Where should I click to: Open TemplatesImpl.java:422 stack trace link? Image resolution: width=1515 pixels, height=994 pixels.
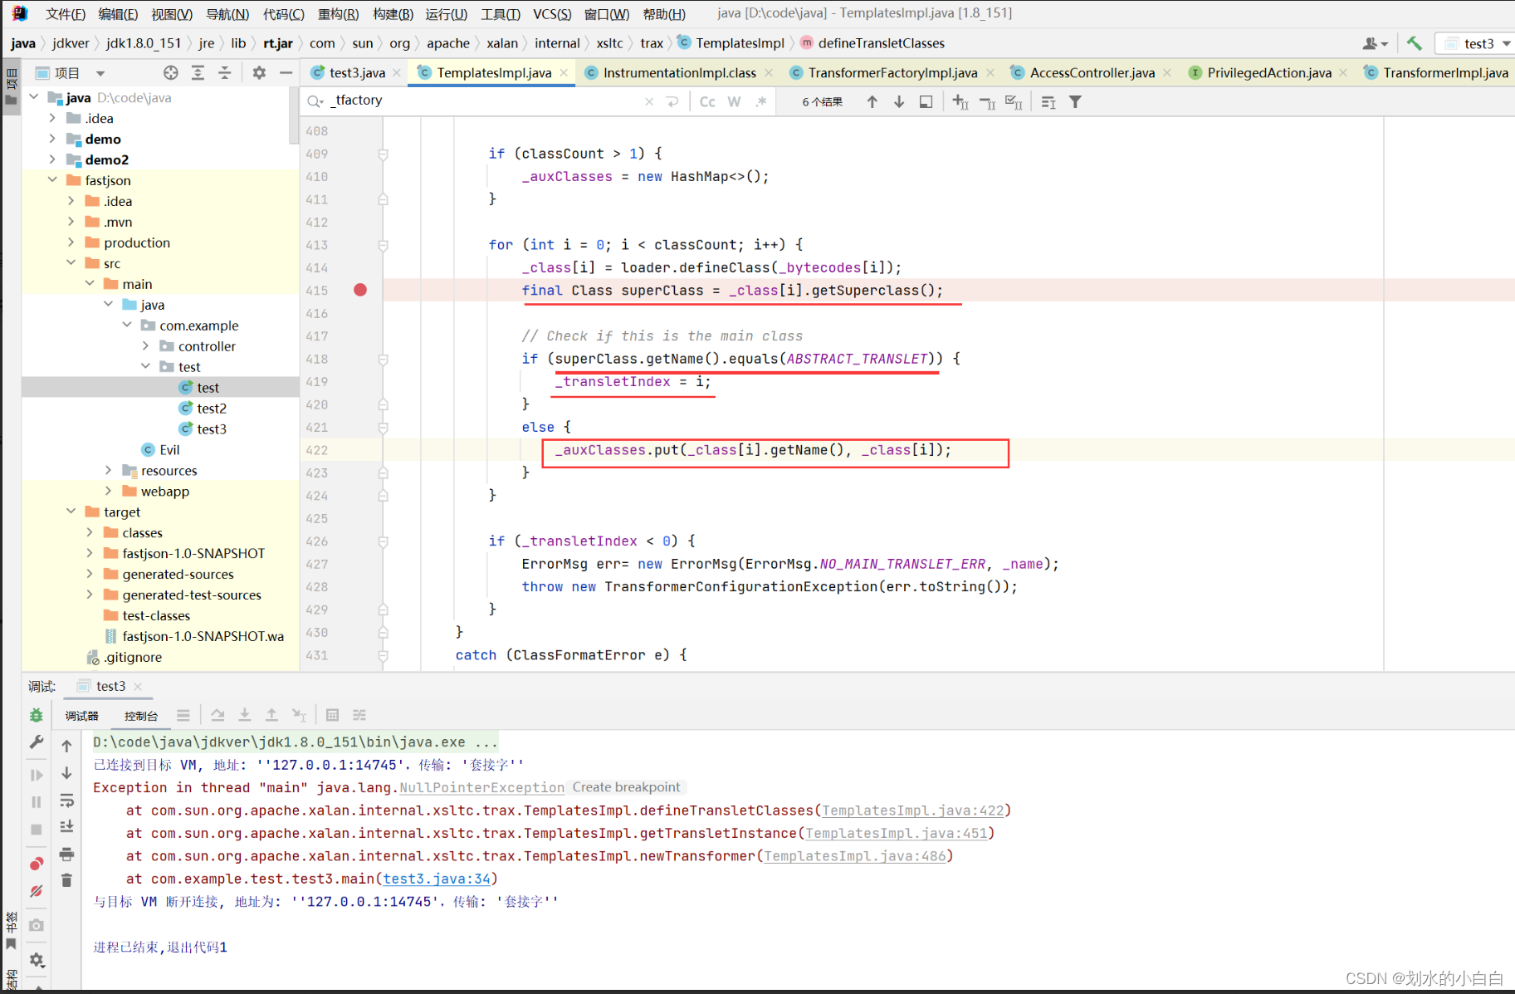coord(913,810)
